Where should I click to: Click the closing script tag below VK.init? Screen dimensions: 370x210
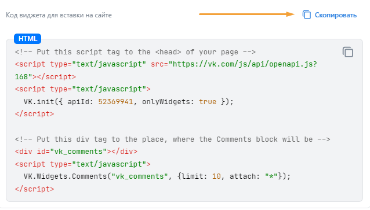(x=34, y=114)
